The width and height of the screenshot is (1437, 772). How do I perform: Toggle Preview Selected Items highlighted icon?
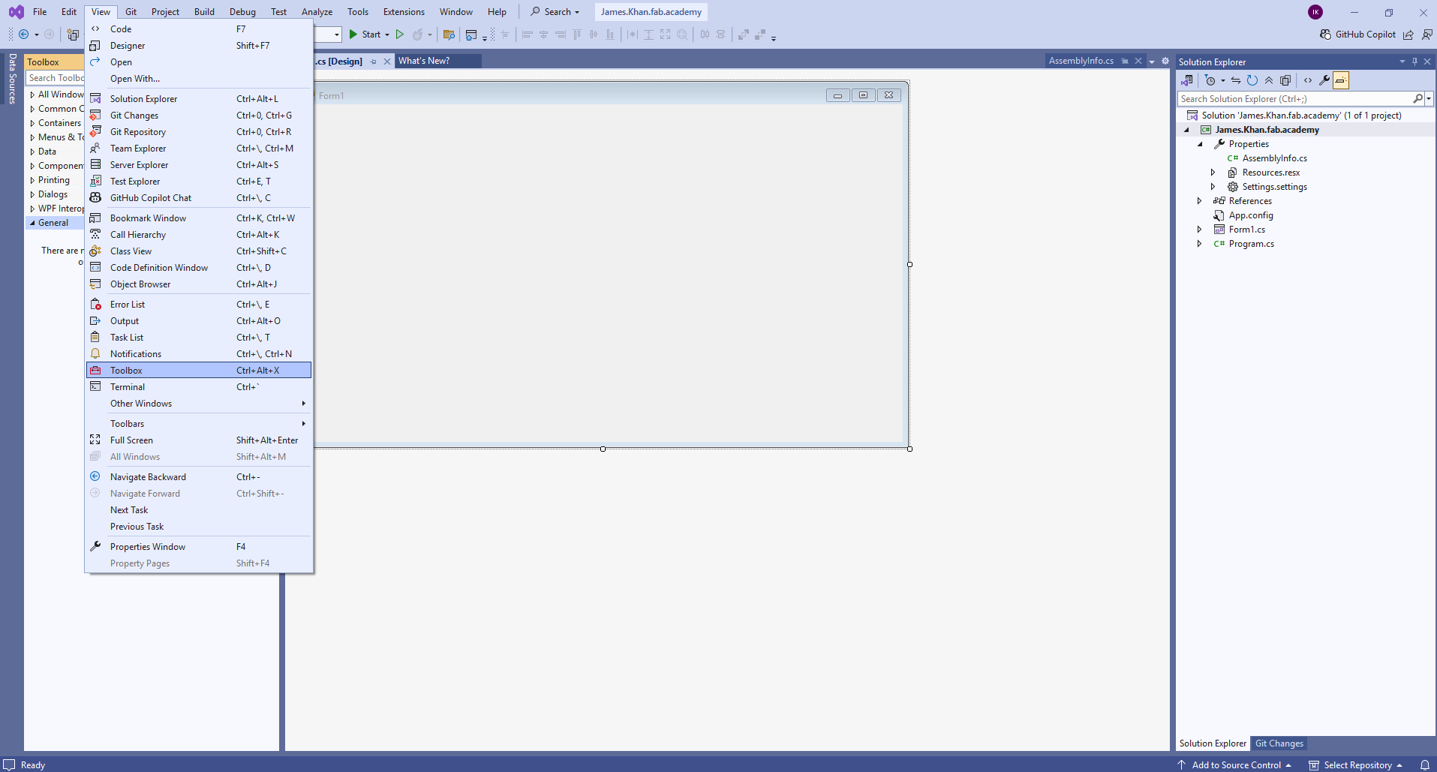pyautogui.click(x=1341, y=80)
